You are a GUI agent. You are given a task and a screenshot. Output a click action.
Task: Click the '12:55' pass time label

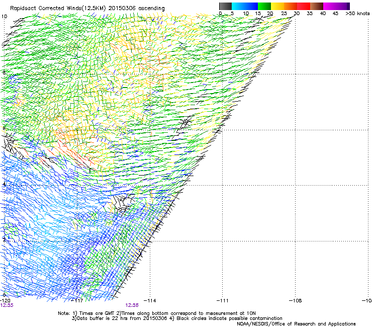[7, 305]
